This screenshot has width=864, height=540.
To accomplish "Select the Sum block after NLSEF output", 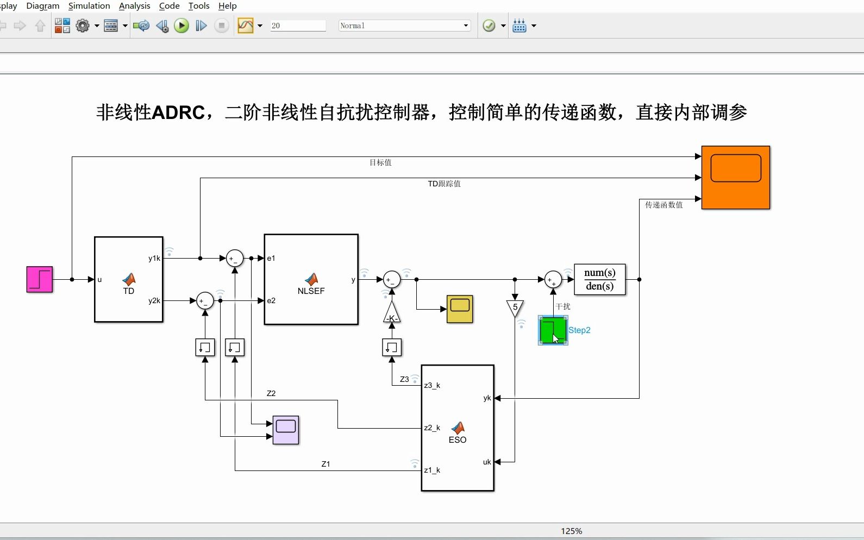I will pyautogui.click(x=392, y=279).
